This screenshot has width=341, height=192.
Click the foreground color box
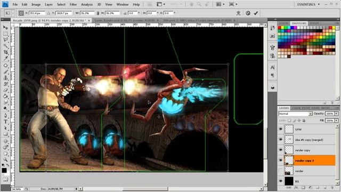pos(4,170)
